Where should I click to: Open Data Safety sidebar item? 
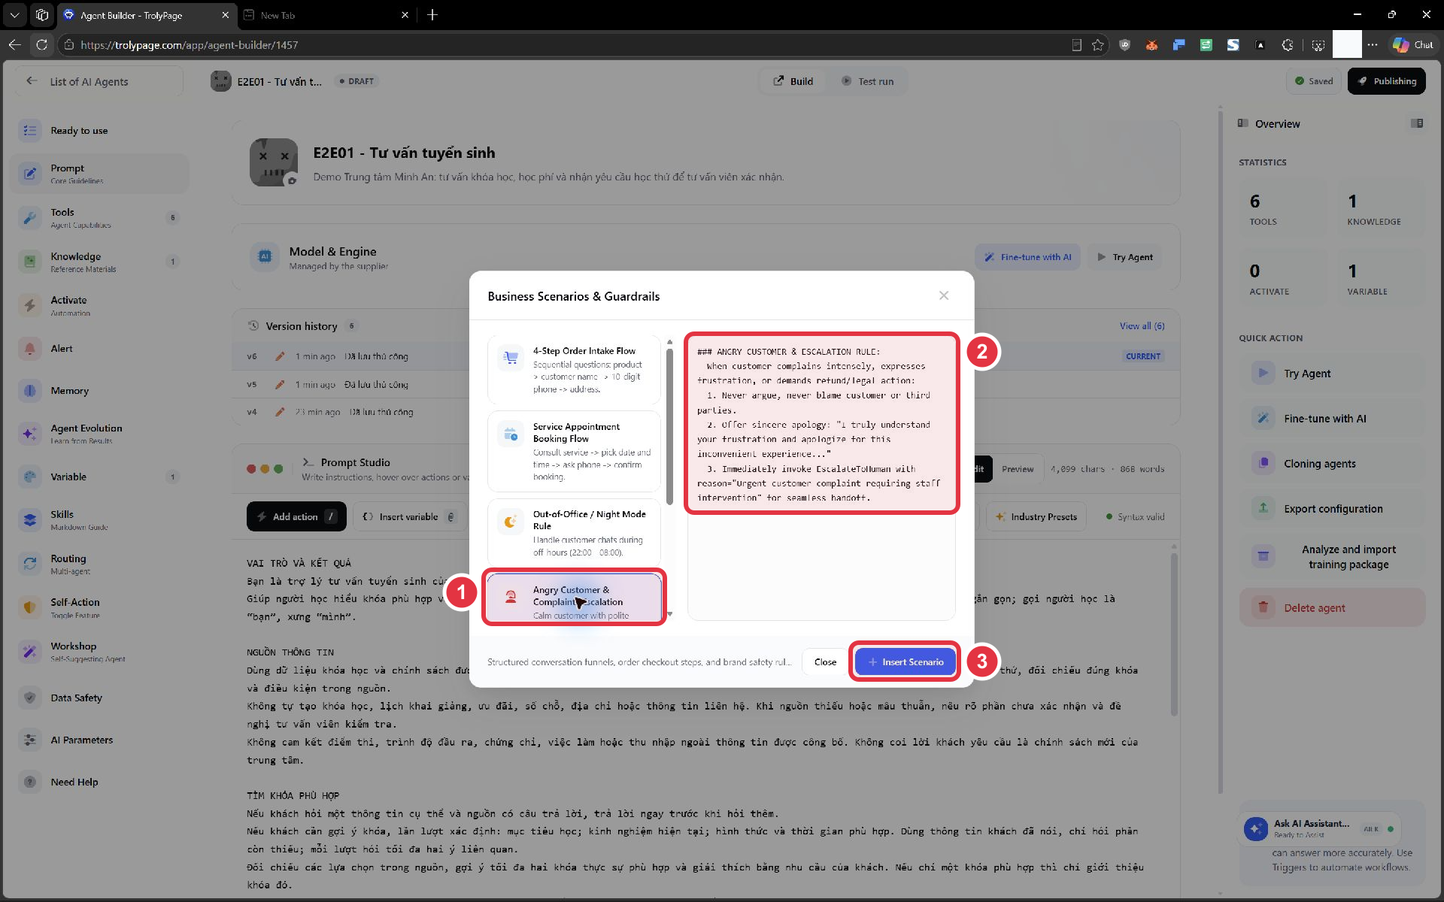pyautogui.click(x=99, y=698)
